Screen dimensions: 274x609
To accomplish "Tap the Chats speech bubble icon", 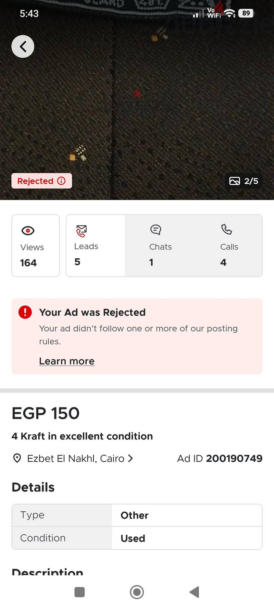I will click(x=155, y=230).
